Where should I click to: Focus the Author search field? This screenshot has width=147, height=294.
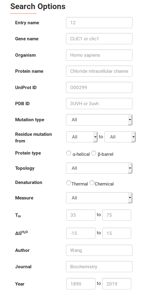pyautogui.click(x=99, y=250)
